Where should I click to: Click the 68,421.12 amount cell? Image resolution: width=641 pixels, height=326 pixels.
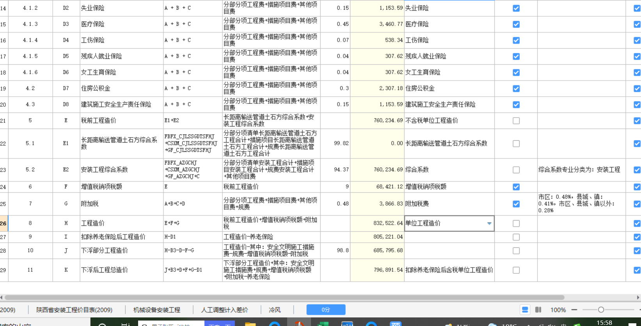tap(377, 187)
